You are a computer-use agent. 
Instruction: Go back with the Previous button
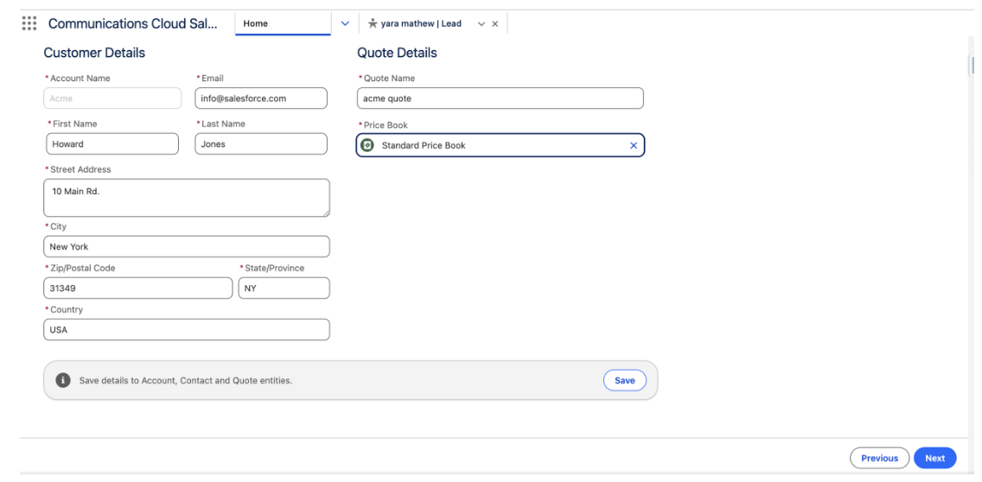[880, 458]
